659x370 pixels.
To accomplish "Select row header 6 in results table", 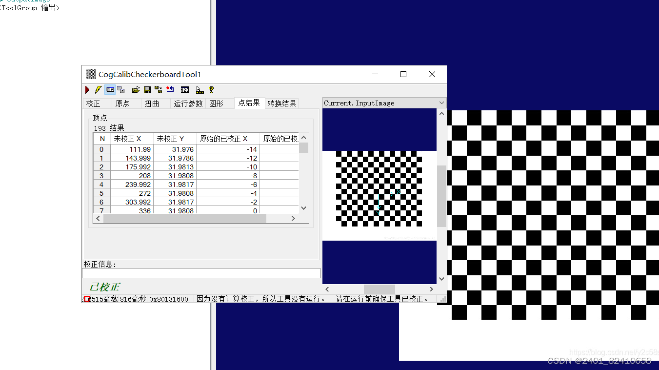I will click(102, 202).
